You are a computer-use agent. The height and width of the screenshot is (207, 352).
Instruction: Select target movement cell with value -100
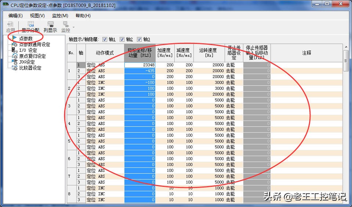(139, 82)
